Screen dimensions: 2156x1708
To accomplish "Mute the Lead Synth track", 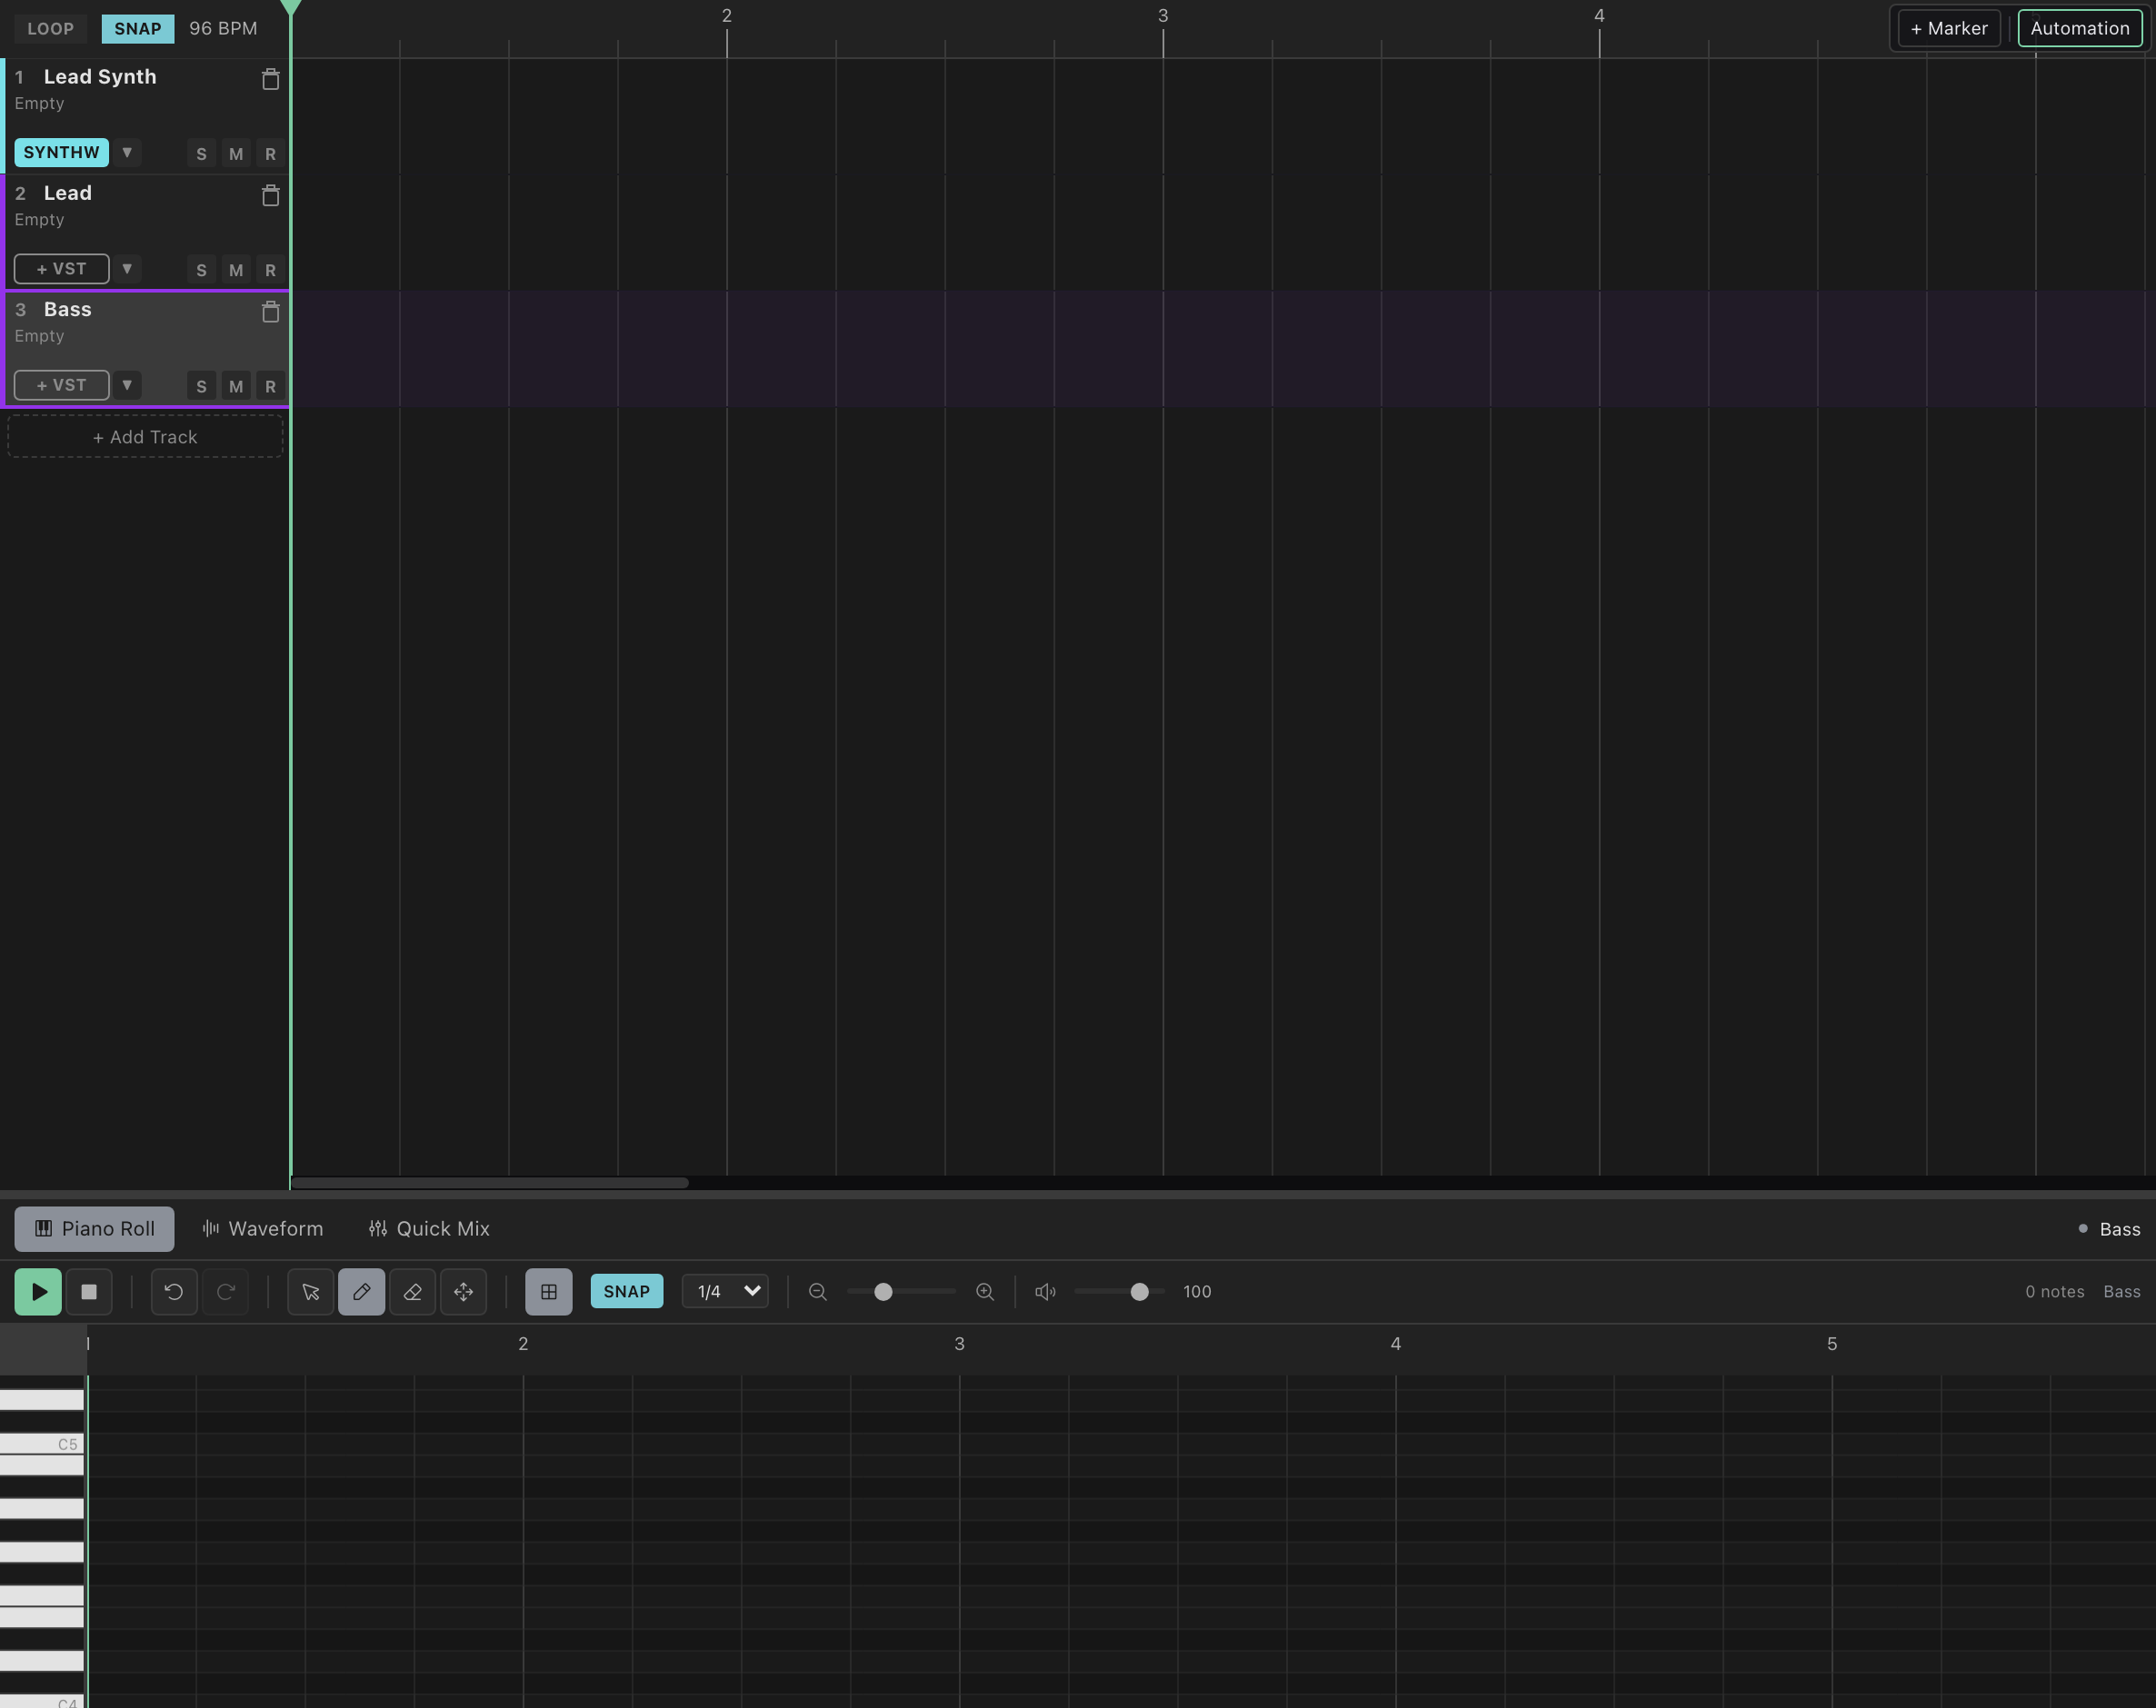I will tap(236, 154).
